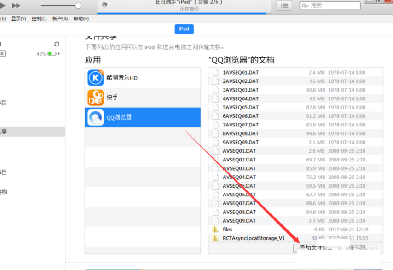Open the Up Next list icon

(x=284, y=5)
